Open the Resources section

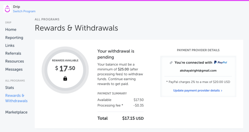pos(14,61)
